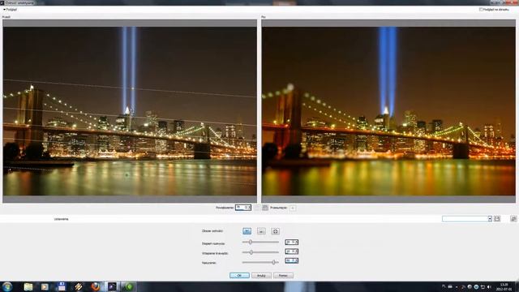Click the reset to default icon at far right
The image size is (519, 292).
coord(513,218)
